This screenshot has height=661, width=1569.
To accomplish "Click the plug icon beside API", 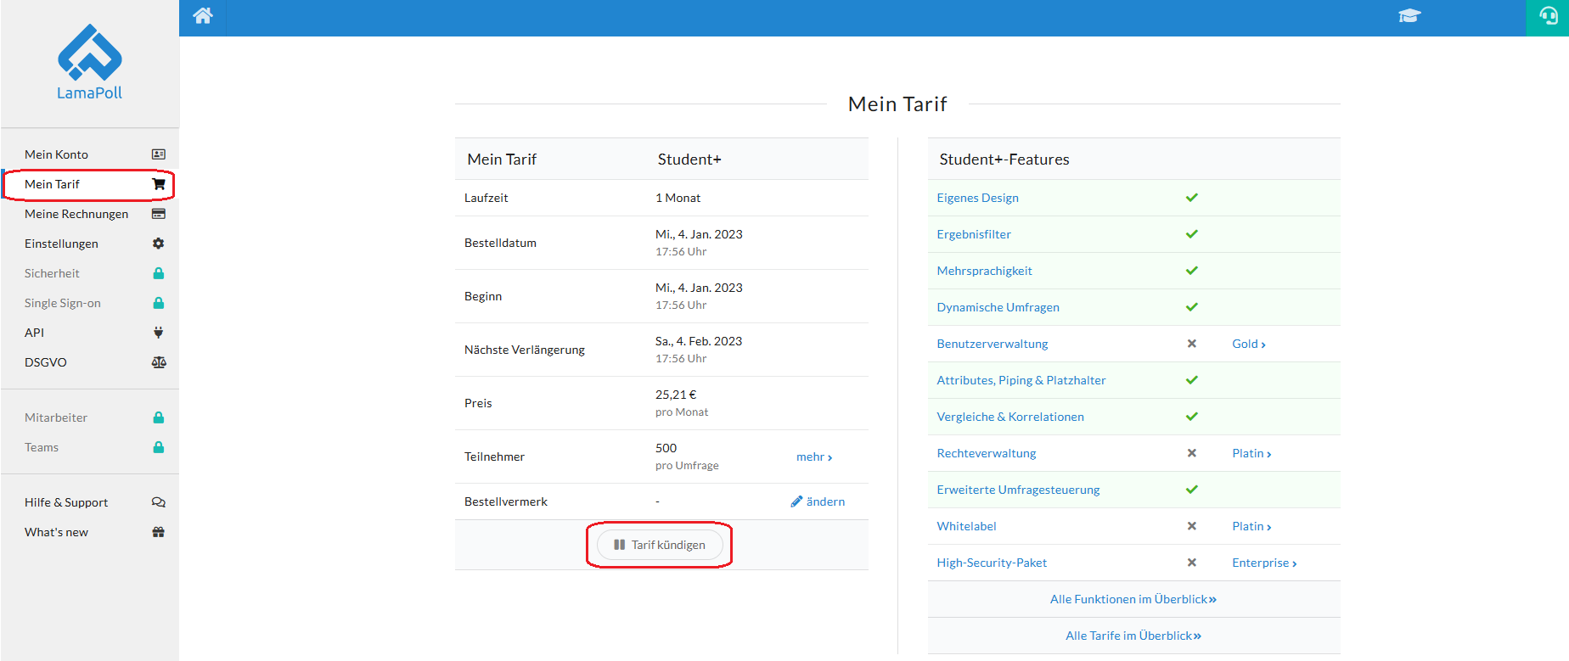I will (x=159, y=333).
